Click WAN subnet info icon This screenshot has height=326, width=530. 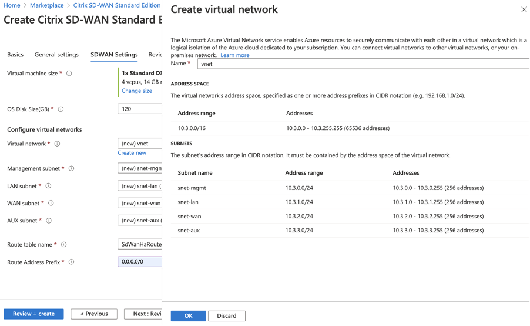[x=51, y=203]
